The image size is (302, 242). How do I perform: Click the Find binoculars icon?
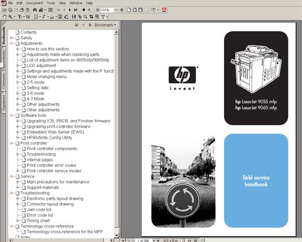pyautogui.click(x=35, y=10)
